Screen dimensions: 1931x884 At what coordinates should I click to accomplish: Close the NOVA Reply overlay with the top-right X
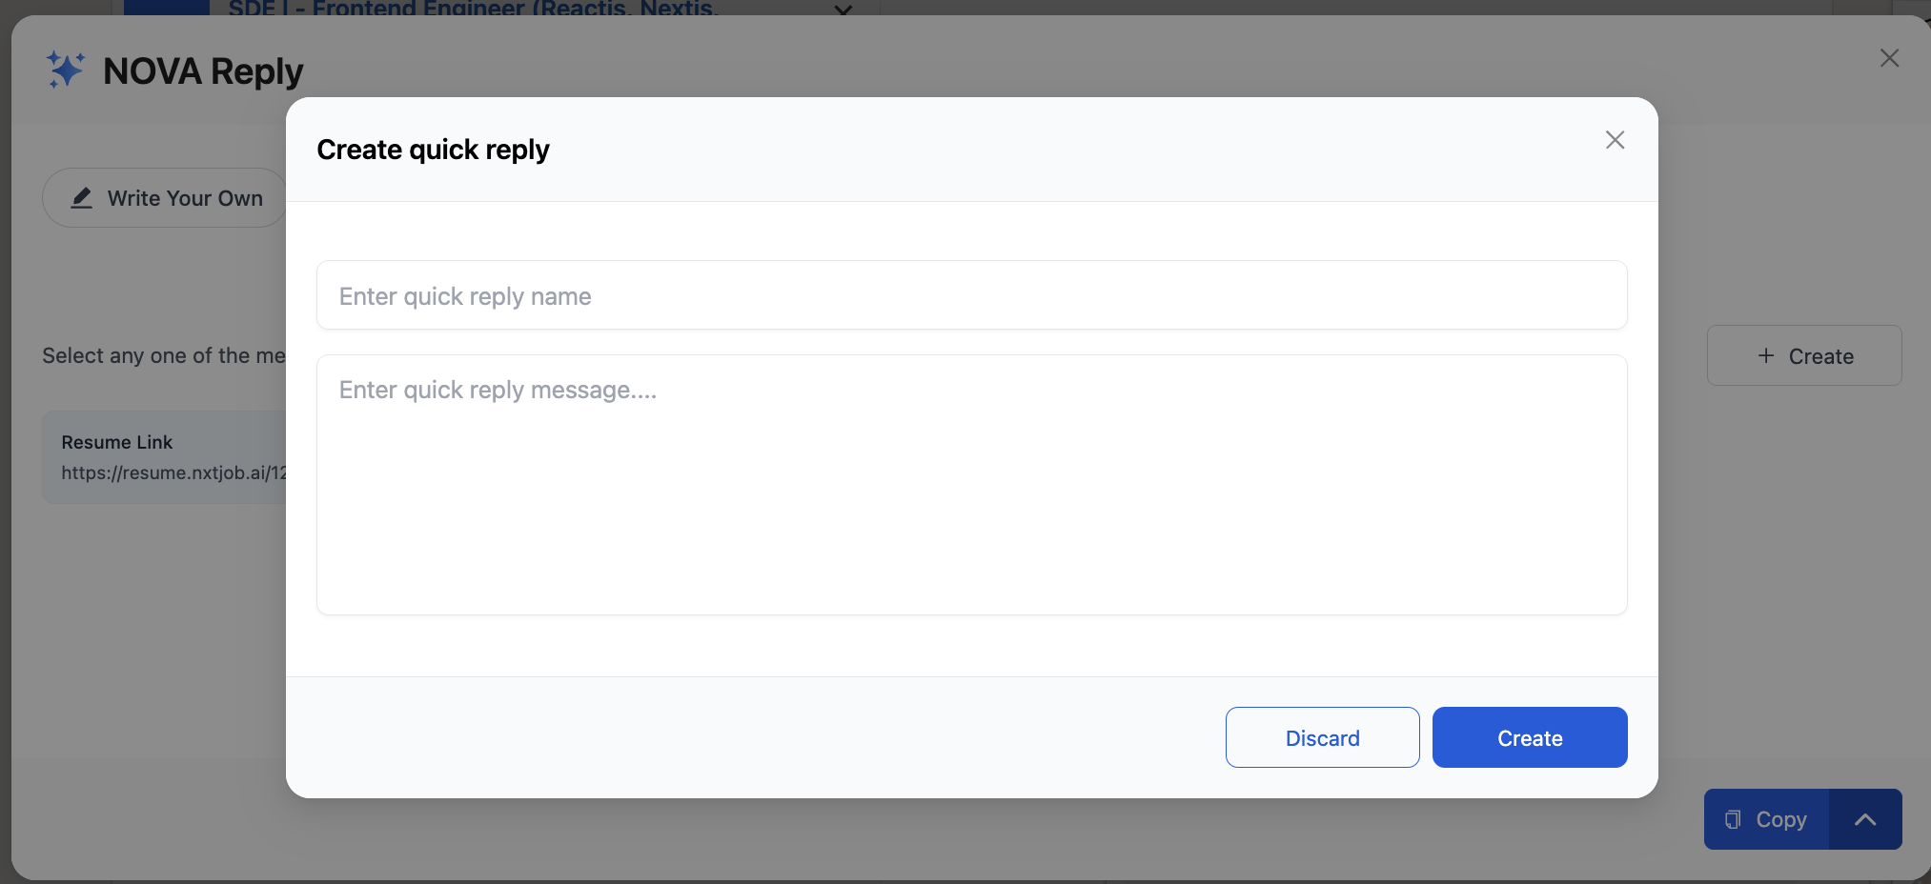(1889, 58)
